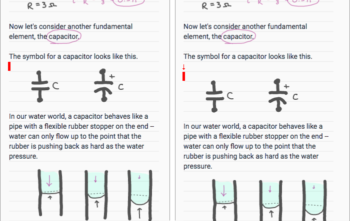Click the small red down arrow marker

click(183, 67)
